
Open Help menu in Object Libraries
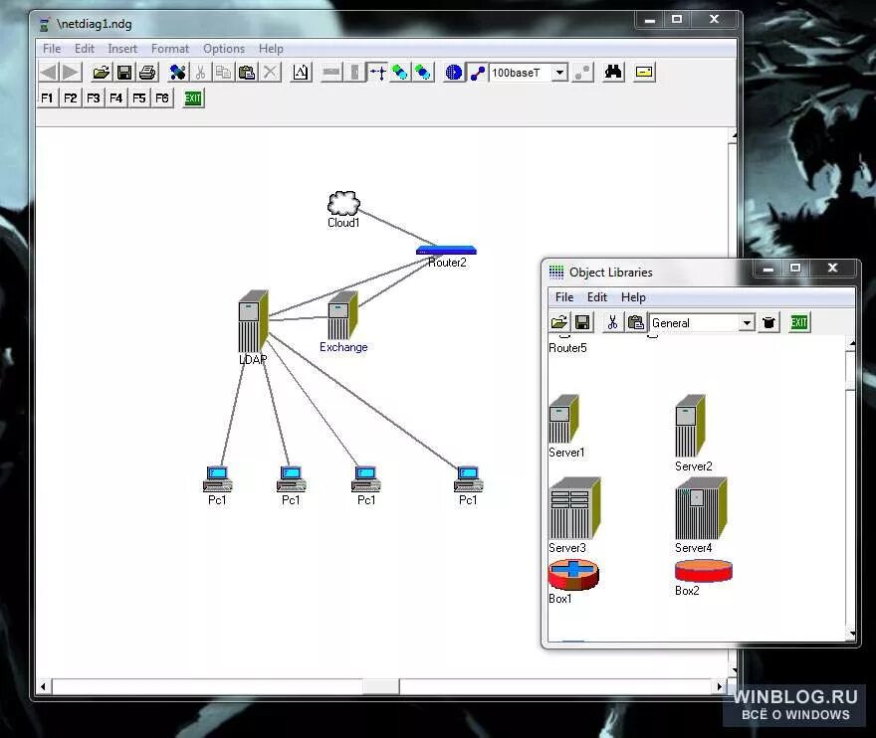(x=633, y=297)
